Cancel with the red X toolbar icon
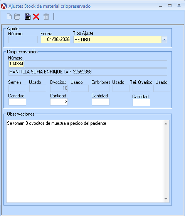 pos(36,17)
